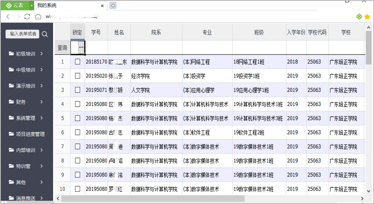
Task: Click the sidebar search magnifier icon
Action: click(x=45, y=34)
